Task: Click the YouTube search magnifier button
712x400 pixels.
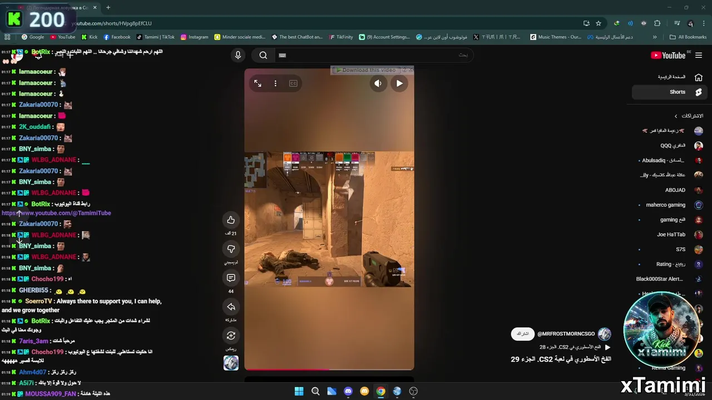Action: pyautogui.click(x=263, y=55)
